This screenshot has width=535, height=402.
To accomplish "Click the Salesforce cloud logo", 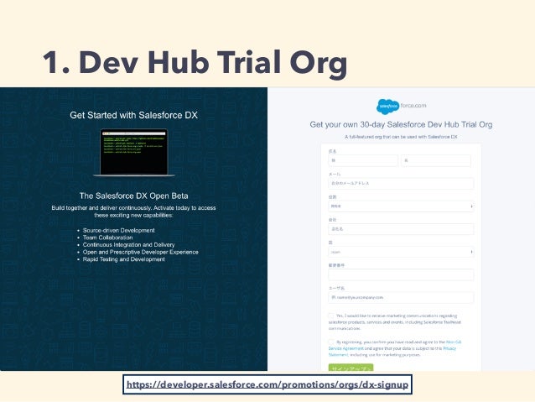I will pos(387,107).
